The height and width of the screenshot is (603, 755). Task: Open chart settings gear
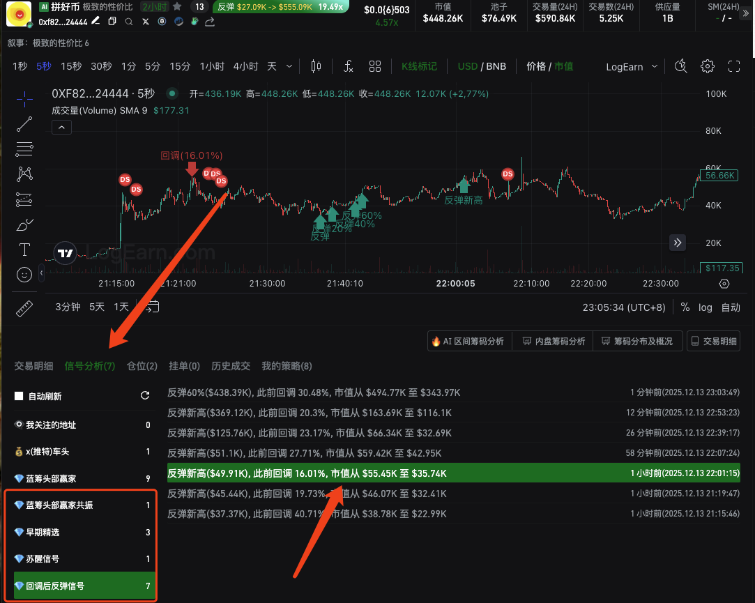point(708,66)
